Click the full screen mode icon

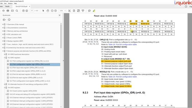coord(78,11)
